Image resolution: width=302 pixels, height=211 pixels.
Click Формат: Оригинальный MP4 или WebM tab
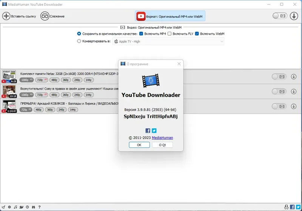(x=170, y=16)
